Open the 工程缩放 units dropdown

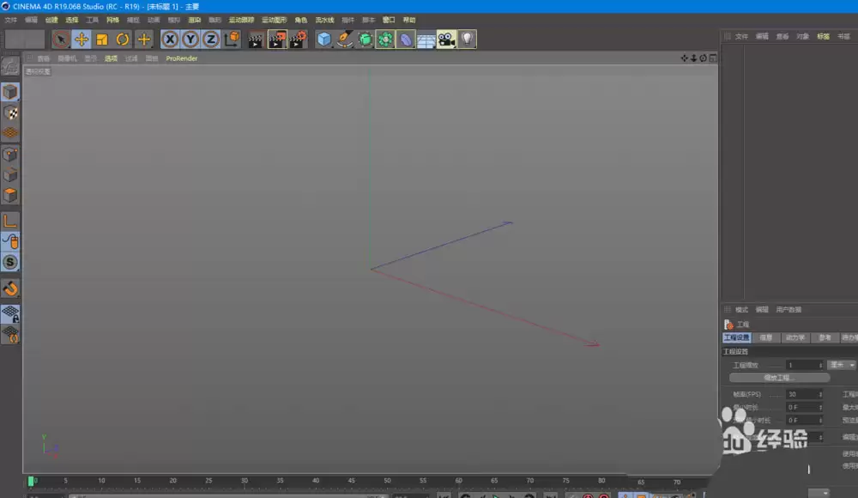(x=841, y=365)
